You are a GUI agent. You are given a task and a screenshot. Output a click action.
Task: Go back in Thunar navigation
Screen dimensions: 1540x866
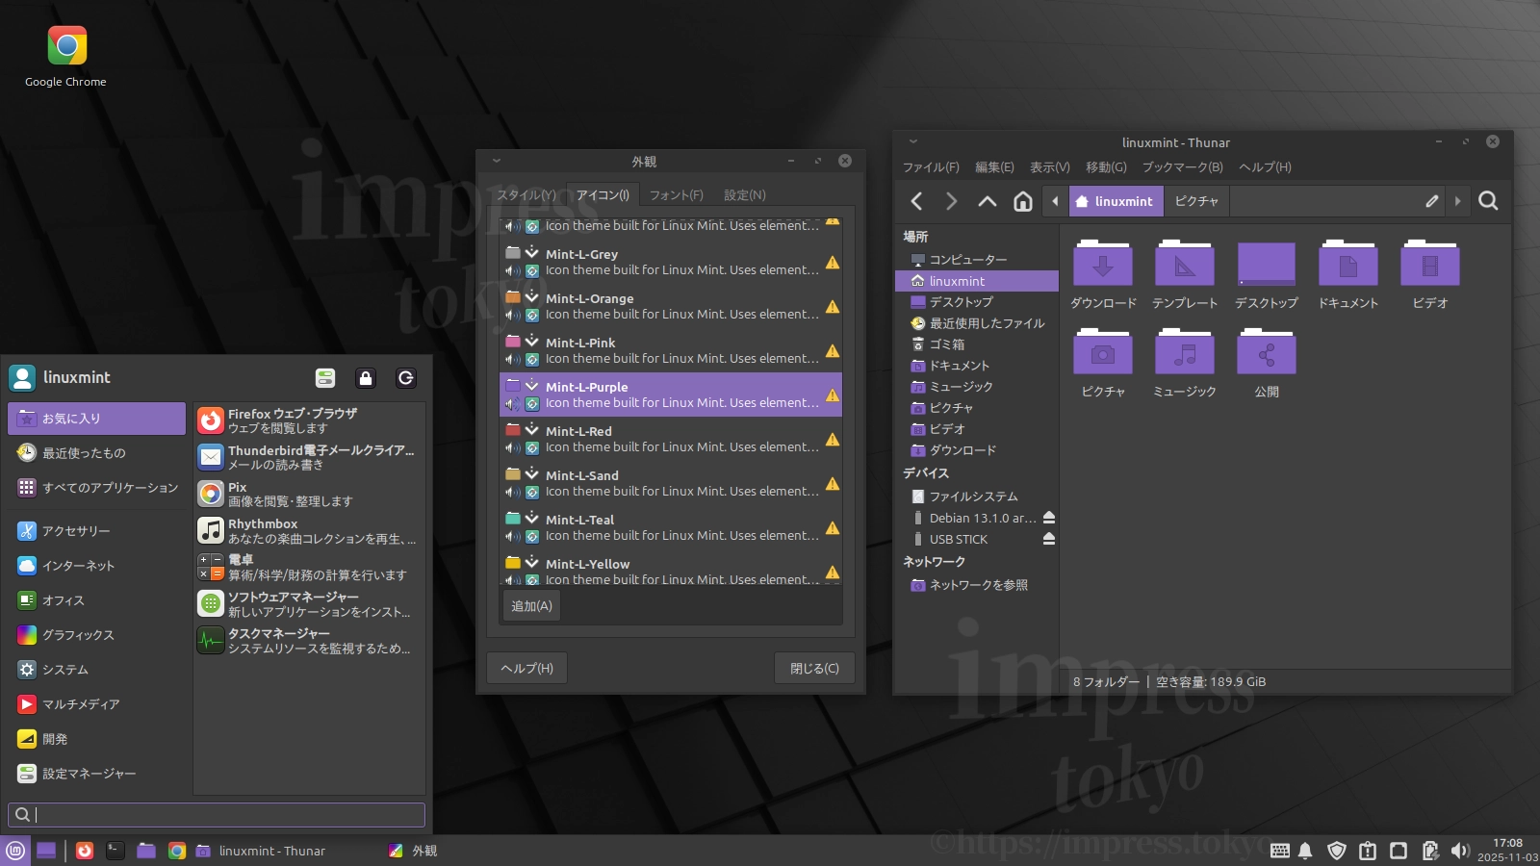(916, 201)
